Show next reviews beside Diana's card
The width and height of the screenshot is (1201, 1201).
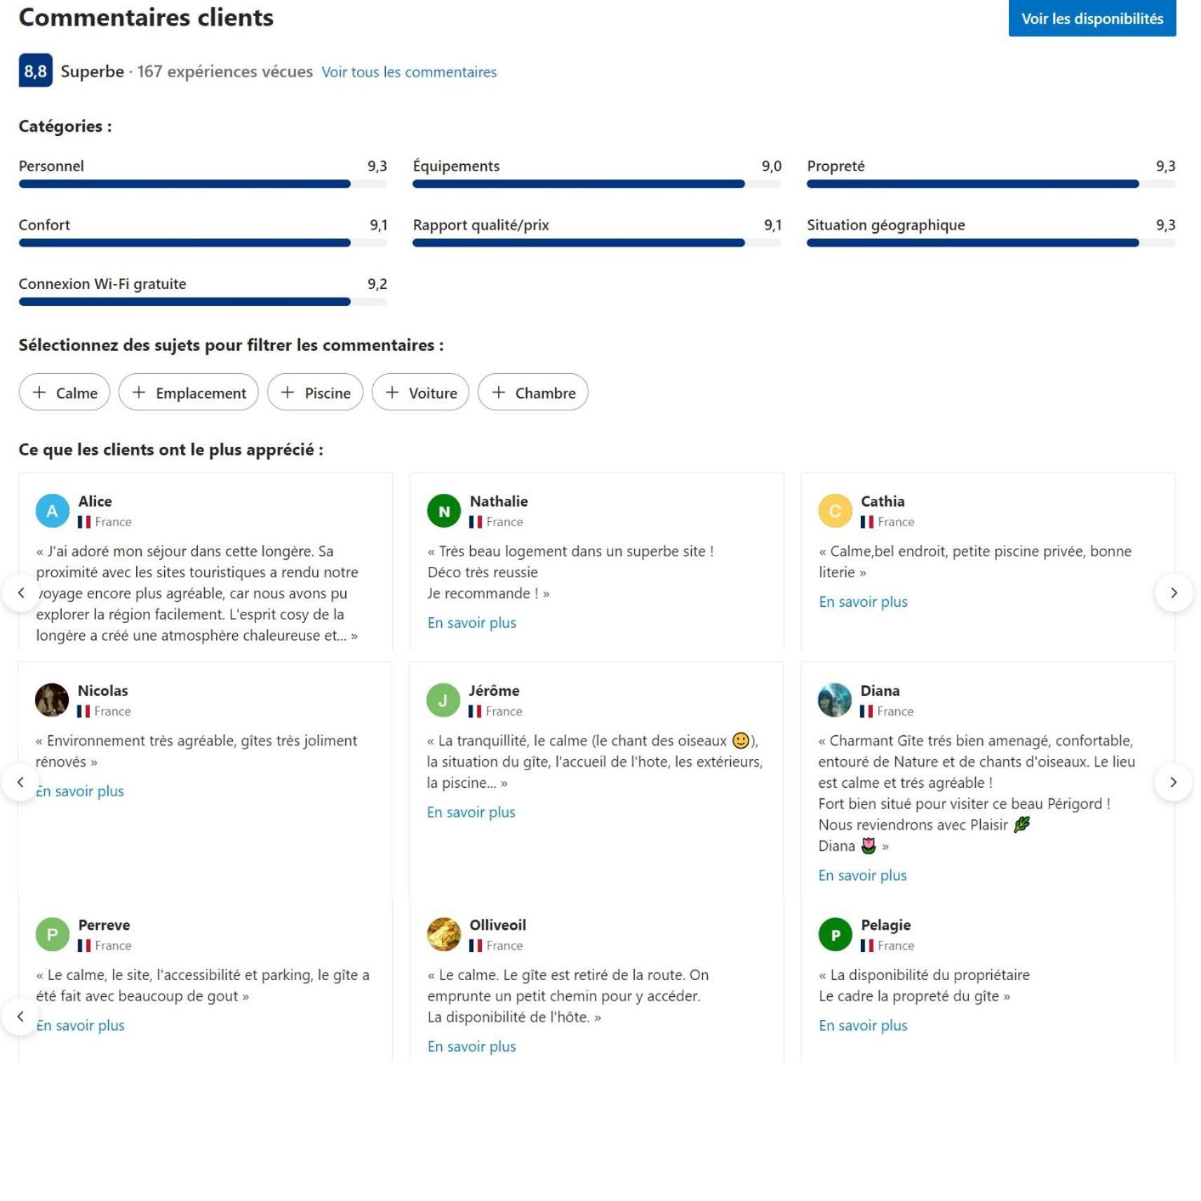point(1174,782)
